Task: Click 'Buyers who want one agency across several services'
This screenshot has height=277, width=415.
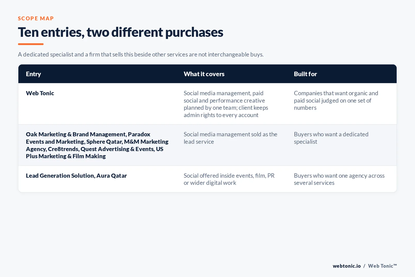Action: pyautogui.click(x=339, y=179)
